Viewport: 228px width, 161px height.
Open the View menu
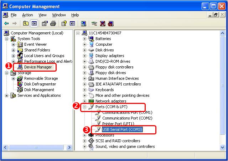click(x=43, y=15)
